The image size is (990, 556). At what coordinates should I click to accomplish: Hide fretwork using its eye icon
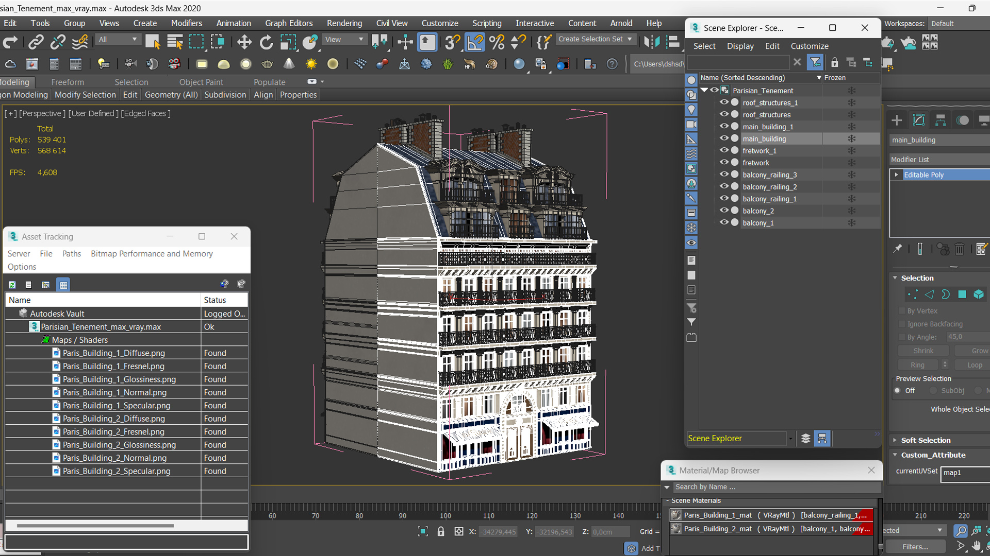click(x=724, y=163)
